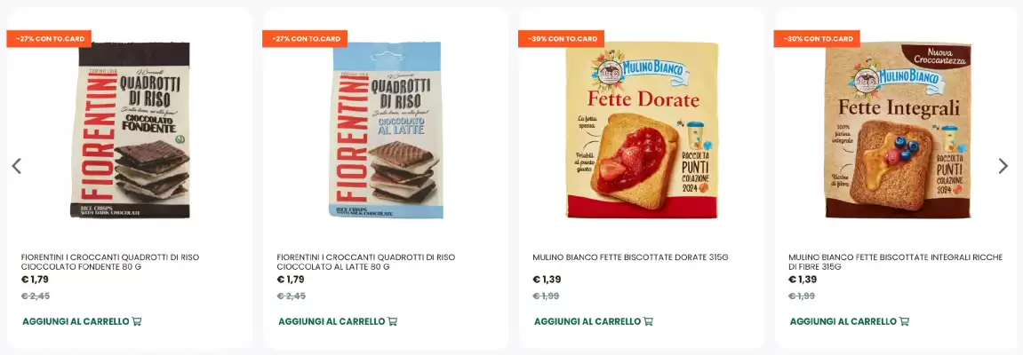Click -30% con TO.CARD badge on Fette Dorate
This screenshot has width=1023, height=355.
click(561, 38)
